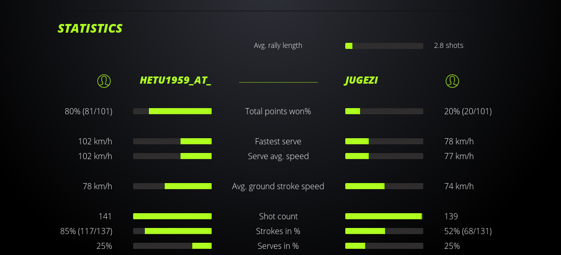Click JUGEZI's Shot count bar
This screenshot has height=255, width=561.
(x=384, y=216)
